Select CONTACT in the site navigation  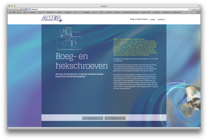161,19
